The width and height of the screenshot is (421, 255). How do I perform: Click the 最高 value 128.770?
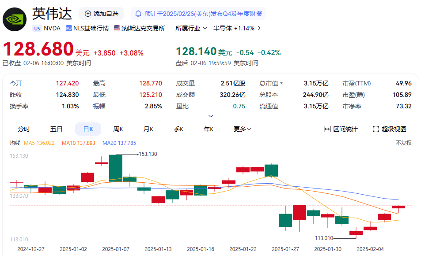click(x=151, y=84)
